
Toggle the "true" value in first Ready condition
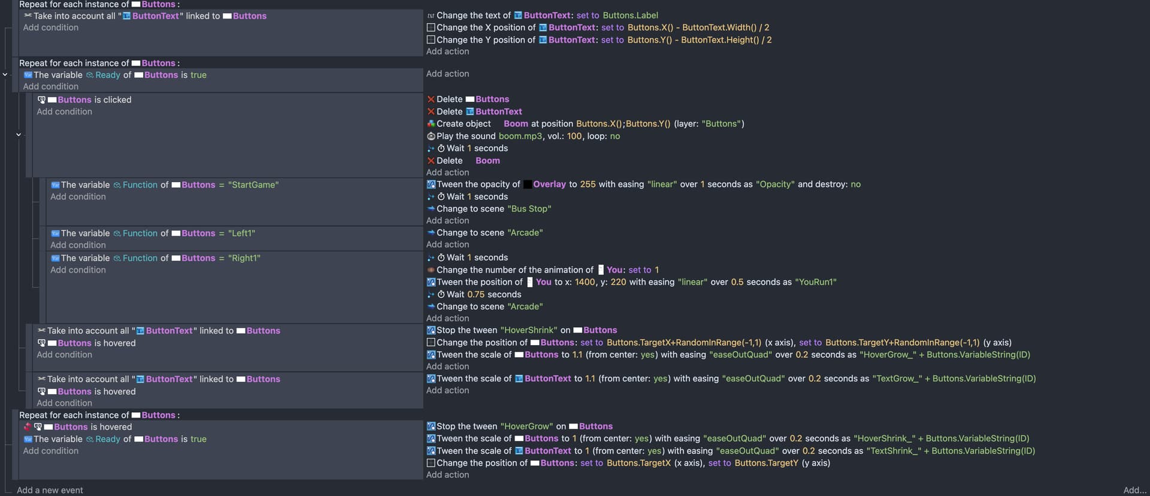[x=198, y=75]
